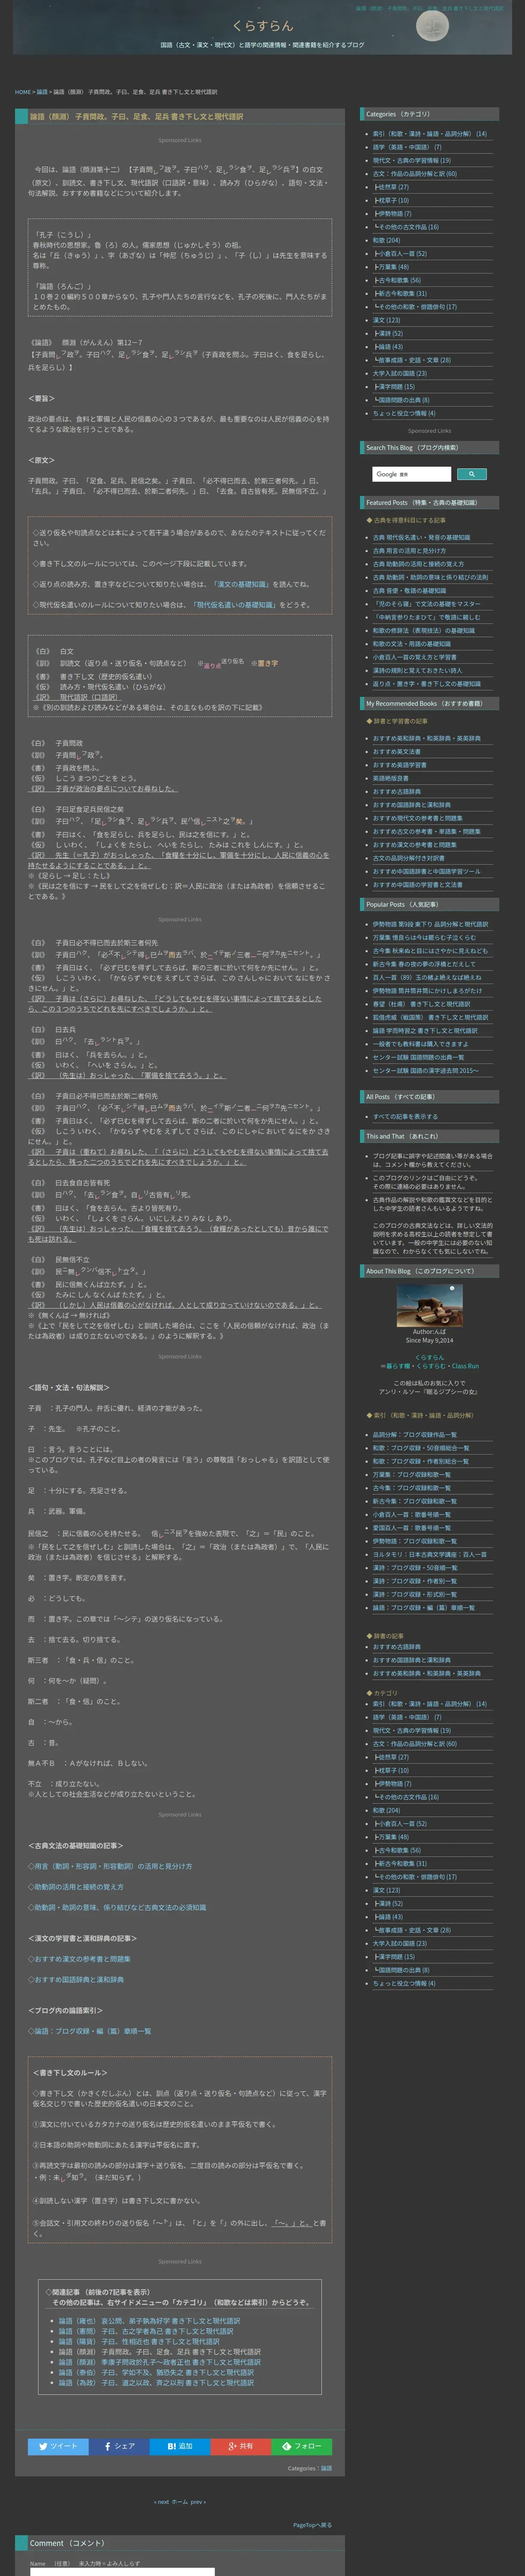Open ◇用言（動詞・形容詞・形容動詞）の活用と見分け方 link

[x=110, y=1866]
